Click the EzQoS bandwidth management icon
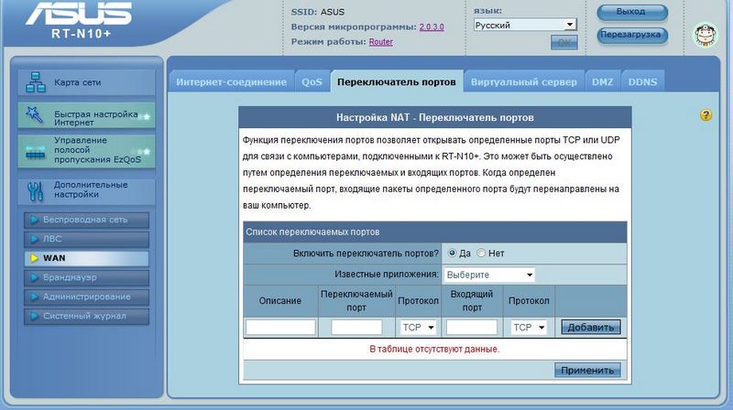 click(36, 152)
